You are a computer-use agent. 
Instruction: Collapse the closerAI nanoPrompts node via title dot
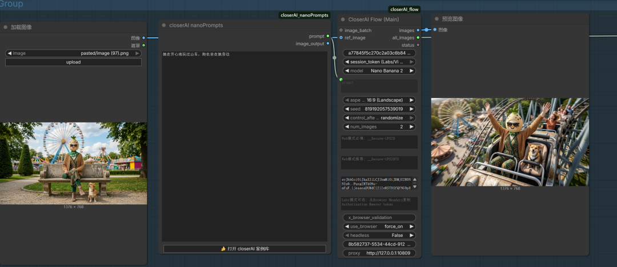(x=164, y=25)
